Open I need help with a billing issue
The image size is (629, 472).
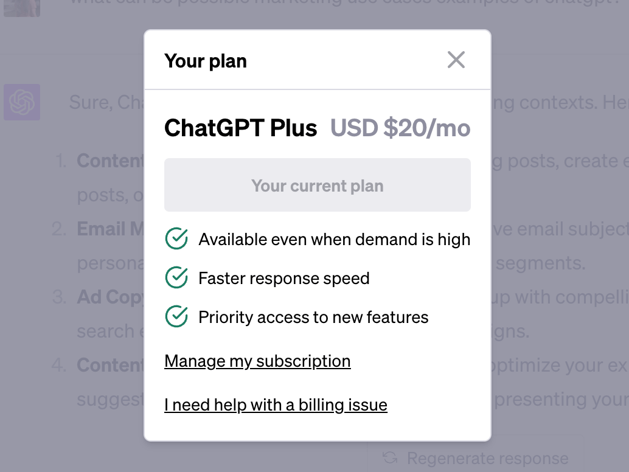coord(276,404)
